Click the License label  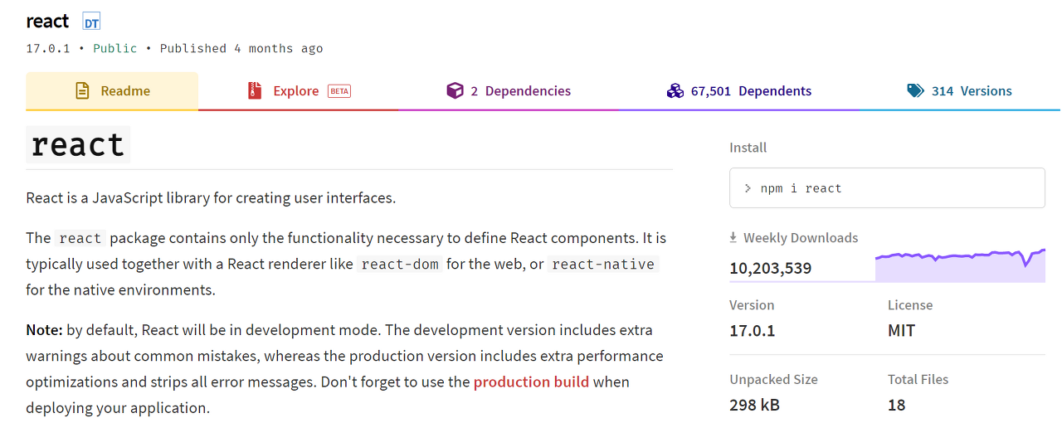click(910, 305)
